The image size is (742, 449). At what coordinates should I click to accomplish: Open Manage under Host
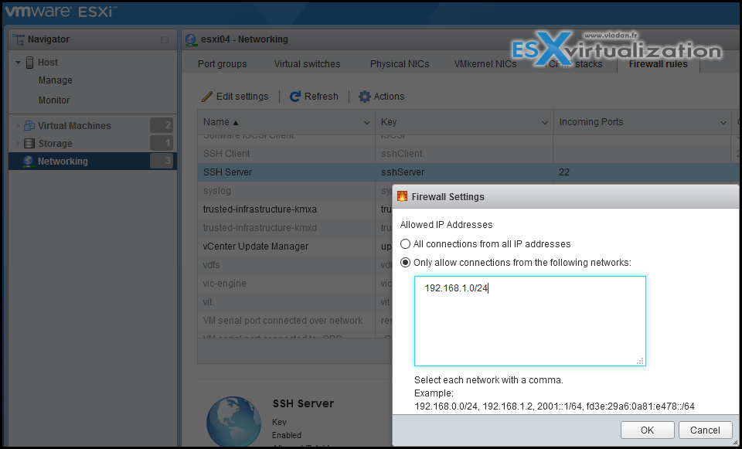(56, 80)
